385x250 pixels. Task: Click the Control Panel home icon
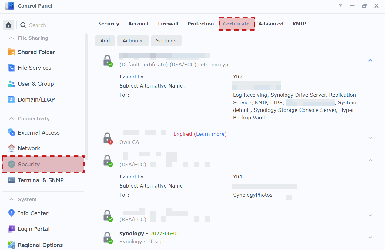point(8,25)
